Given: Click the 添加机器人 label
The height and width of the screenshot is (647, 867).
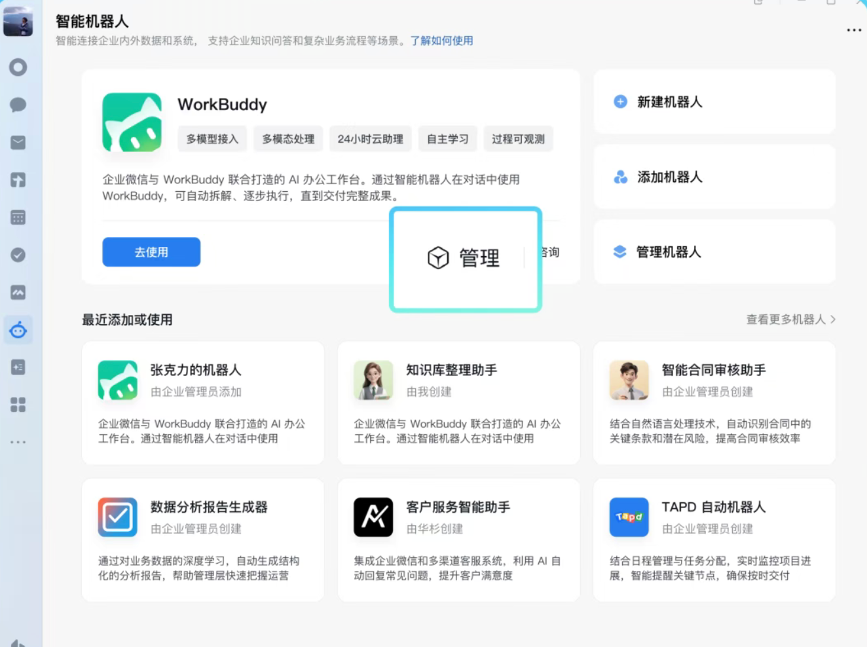Looking at the screenshot, I should pyautogui.click(x=670, y=177).
